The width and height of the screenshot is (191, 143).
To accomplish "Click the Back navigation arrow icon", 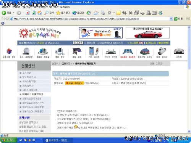I will 4,13.
